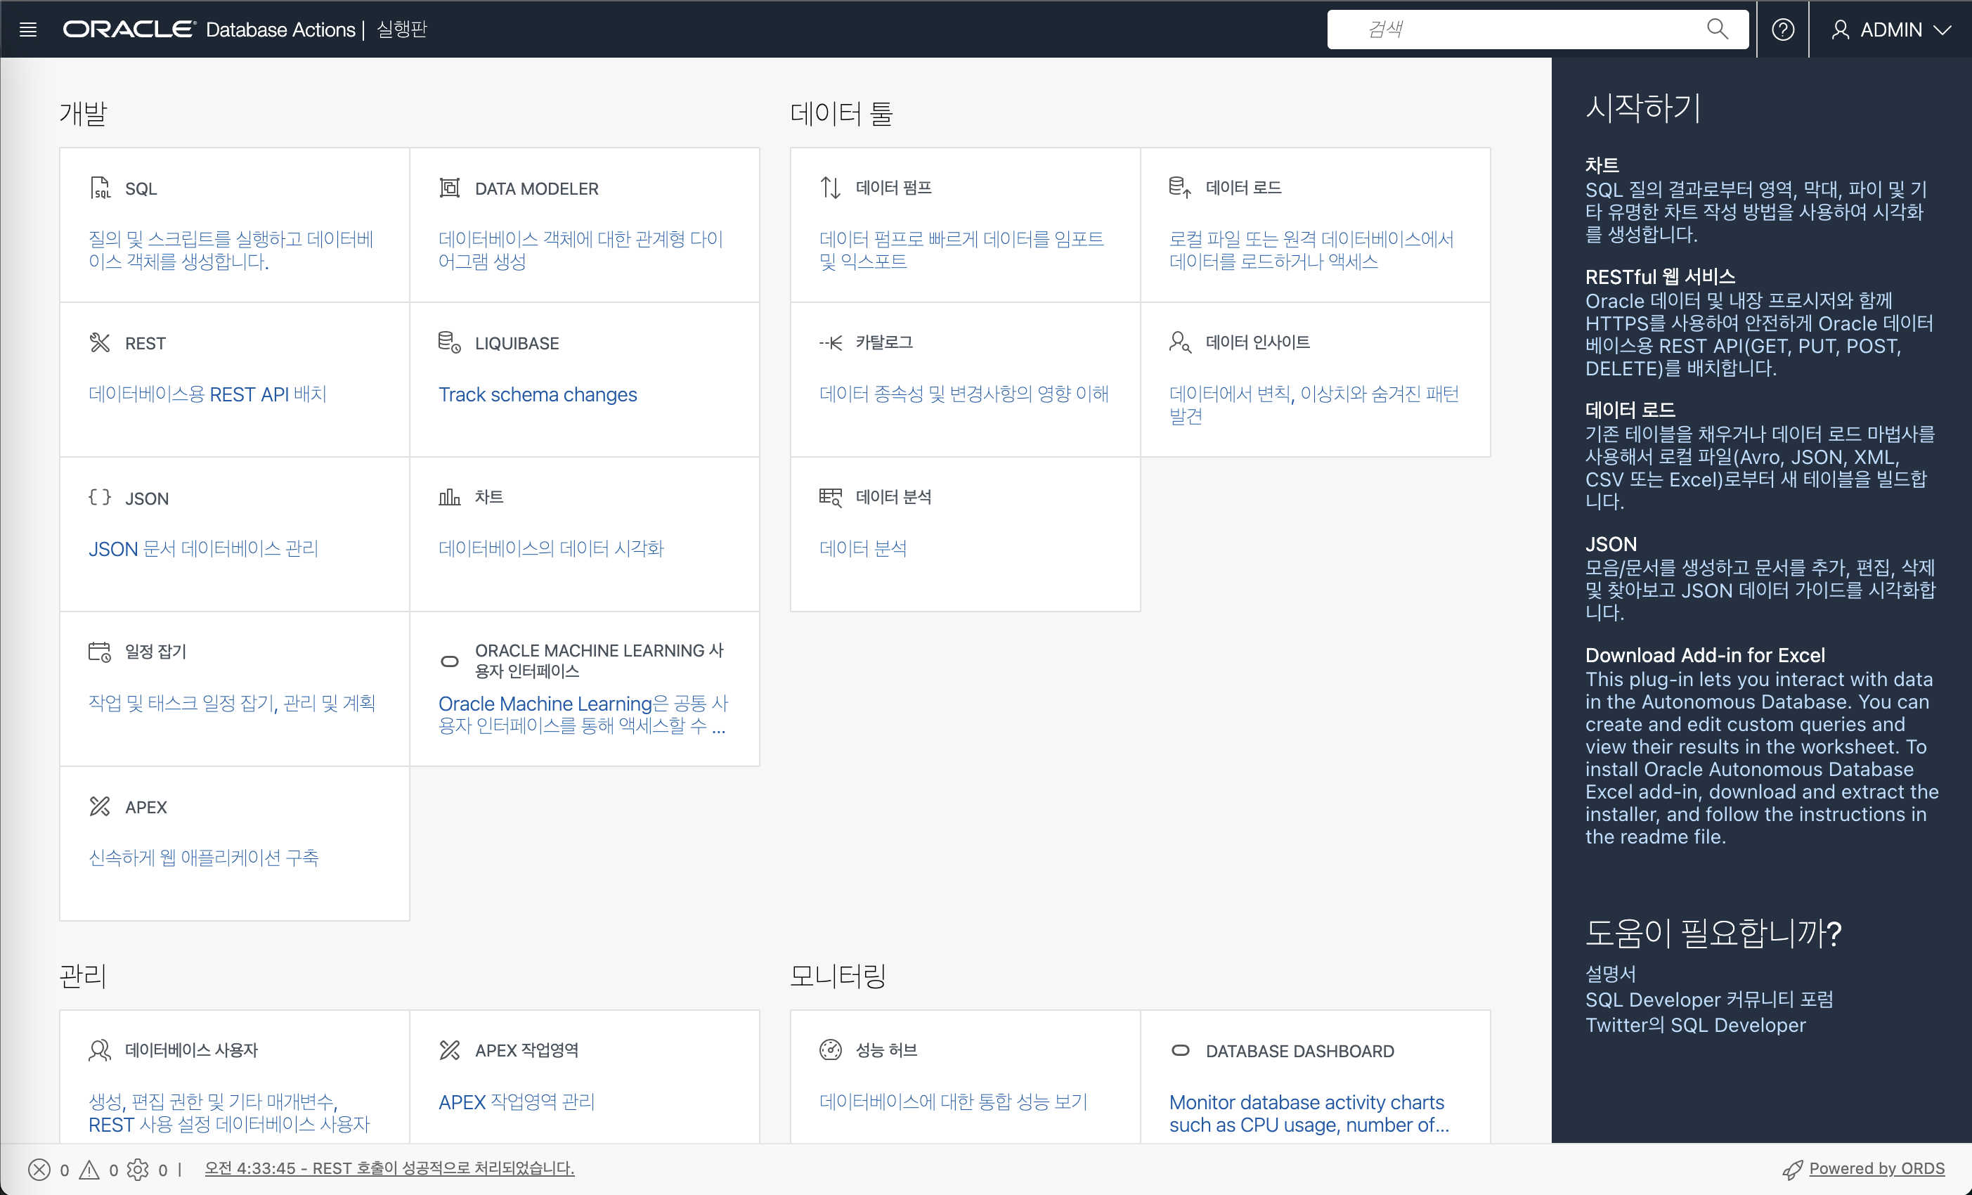Click the warning triangle icon in status bar
The width and height of the screenshot is (1972, 1195).
tap(90, 1170)
